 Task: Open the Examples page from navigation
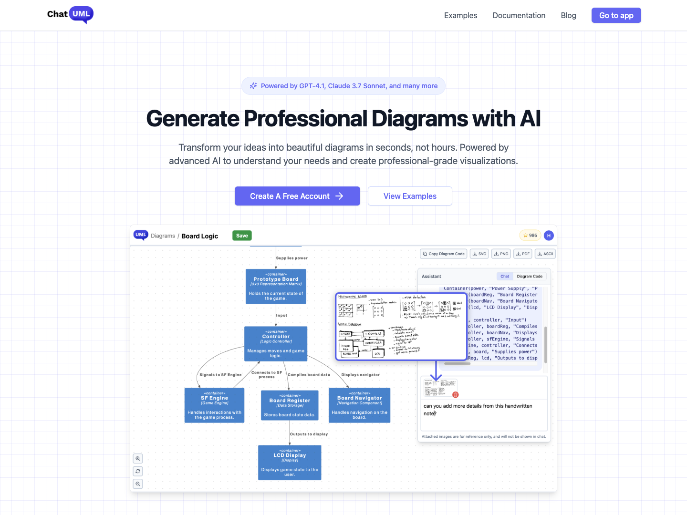click(x=460, y=15)
